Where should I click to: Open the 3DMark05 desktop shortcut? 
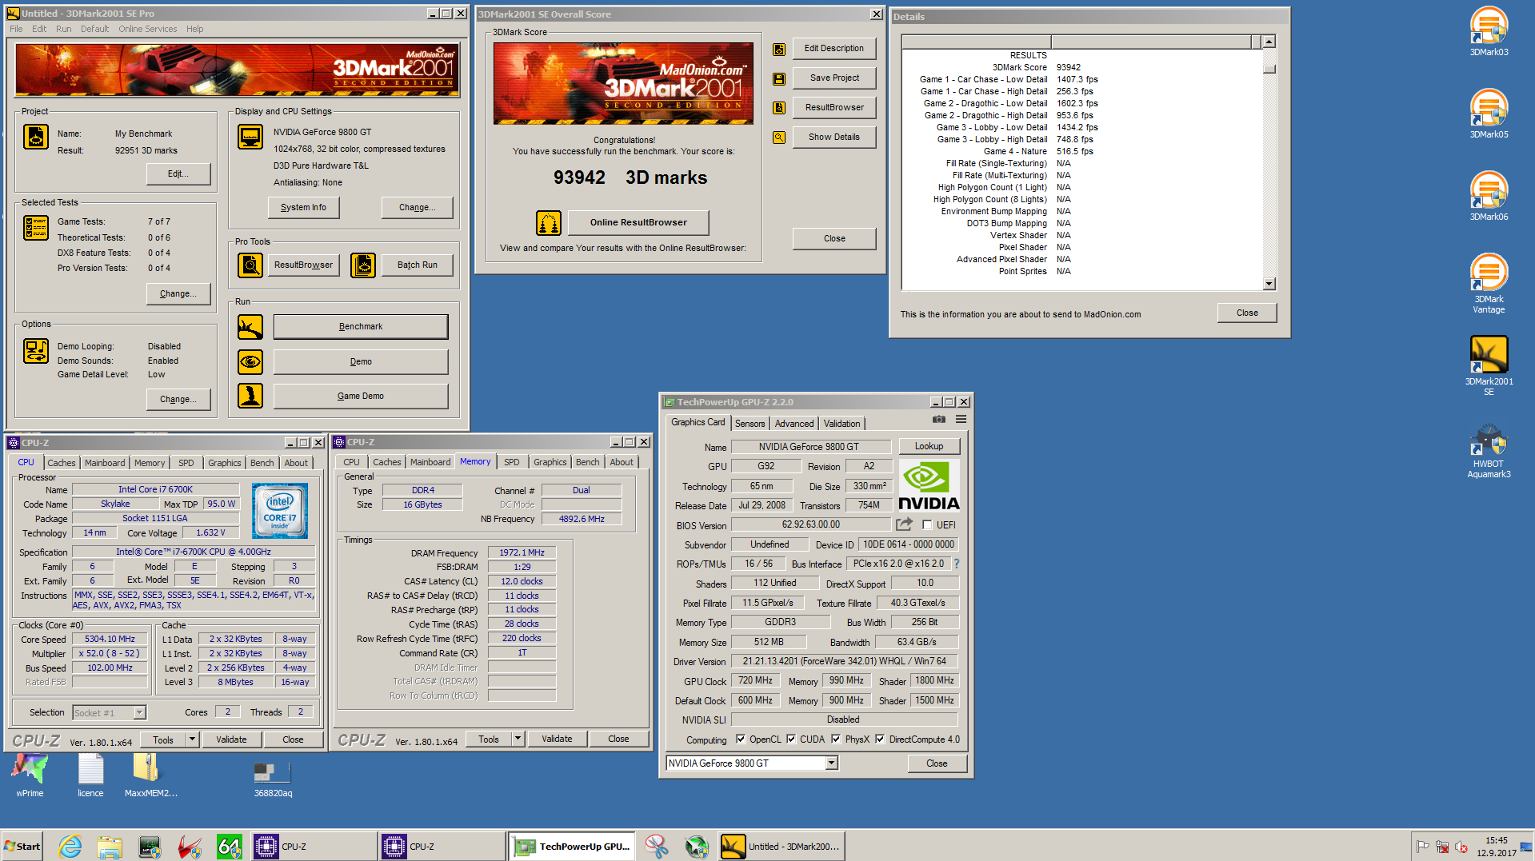tap(1488, 114)
